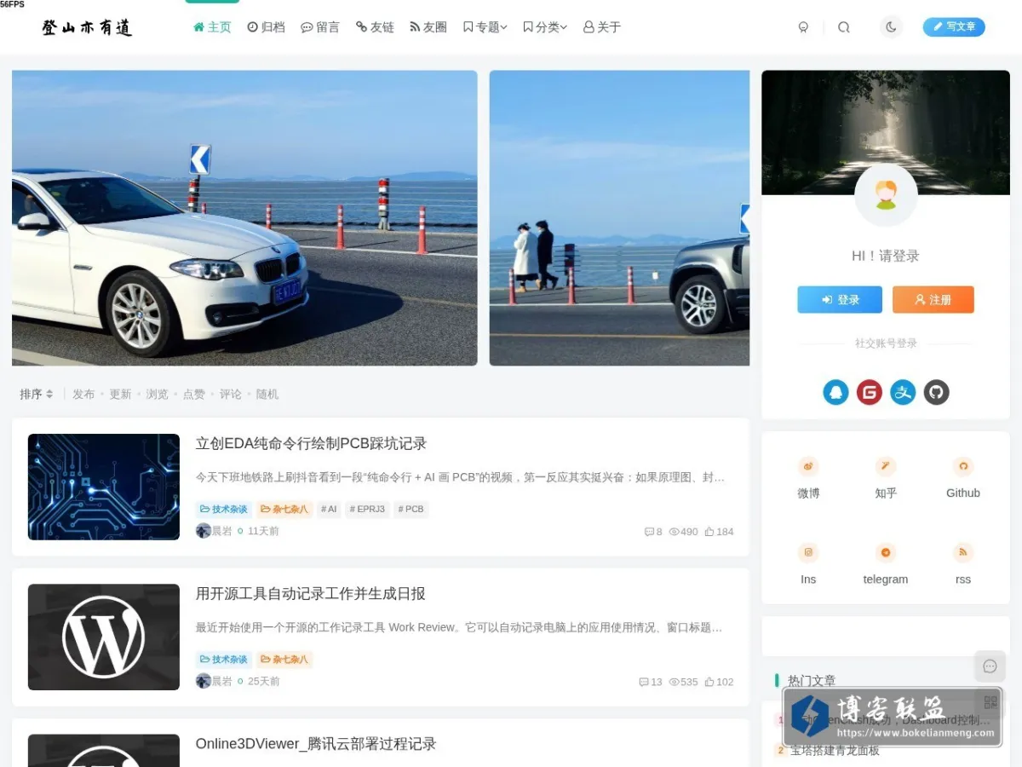The height and width of the screenshot is (767, 1022).
Task: Click like count 184 icon
Action: click(x=719, y=532)
